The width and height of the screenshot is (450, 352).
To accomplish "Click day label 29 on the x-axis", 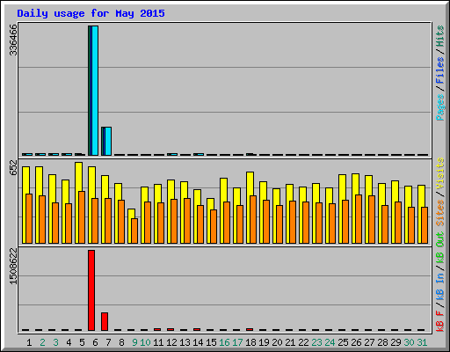I will tap(396, 342).
